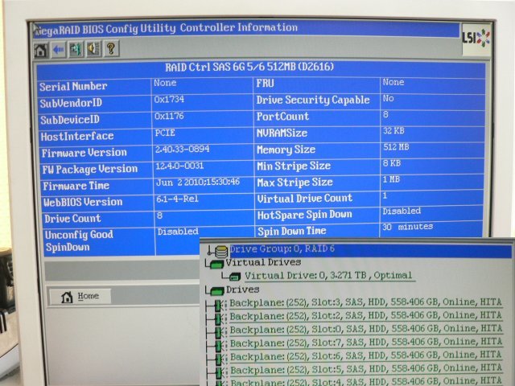
Task: Click the Drive Group 0 database icon
Action: point(221,252)
